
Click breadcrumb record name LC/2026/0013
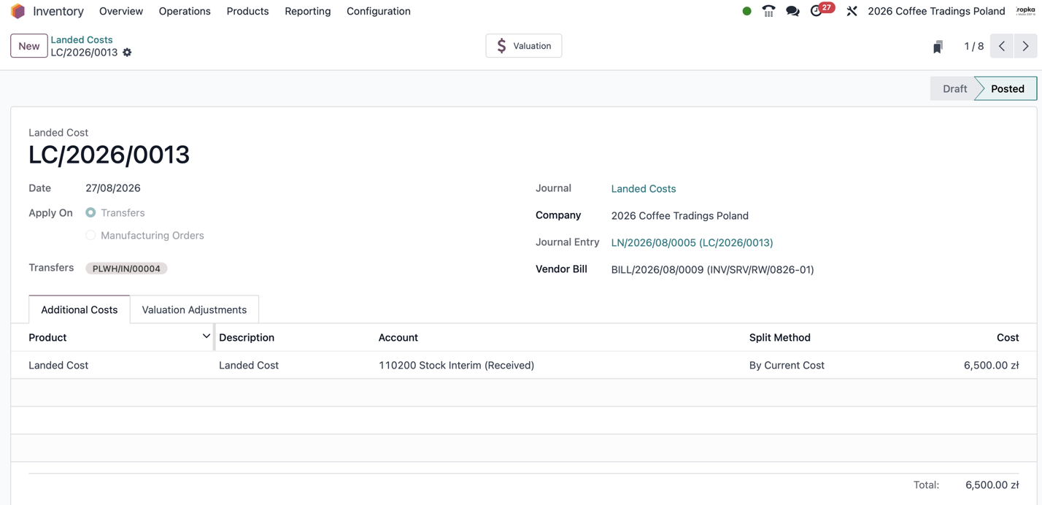[x=84, y=53]
